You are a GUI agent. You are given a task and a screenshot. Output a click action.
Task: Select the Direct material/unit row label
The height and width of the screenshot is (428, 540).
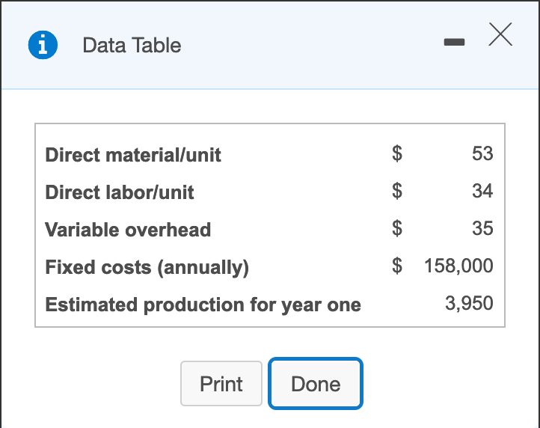[x=133, y=155]
